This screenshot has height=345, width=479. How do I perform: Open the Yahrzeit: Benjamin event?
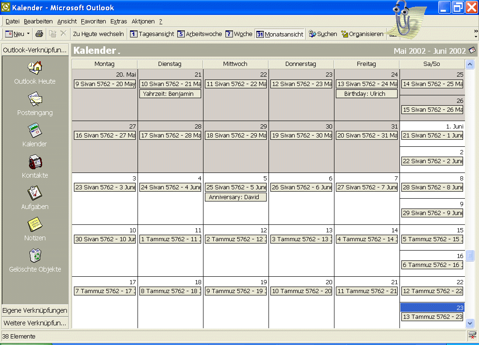[x=170, y=94]
